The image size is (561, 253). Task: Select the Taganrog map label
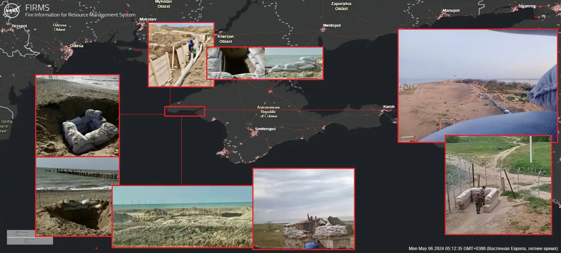(526, 7)
